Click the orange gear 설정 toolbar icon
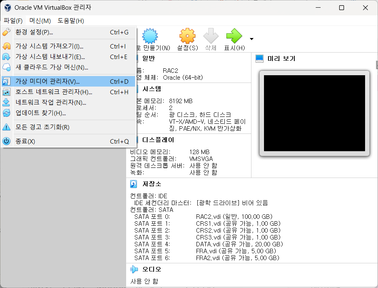This screenshot has width=378, height=288. 187,36
